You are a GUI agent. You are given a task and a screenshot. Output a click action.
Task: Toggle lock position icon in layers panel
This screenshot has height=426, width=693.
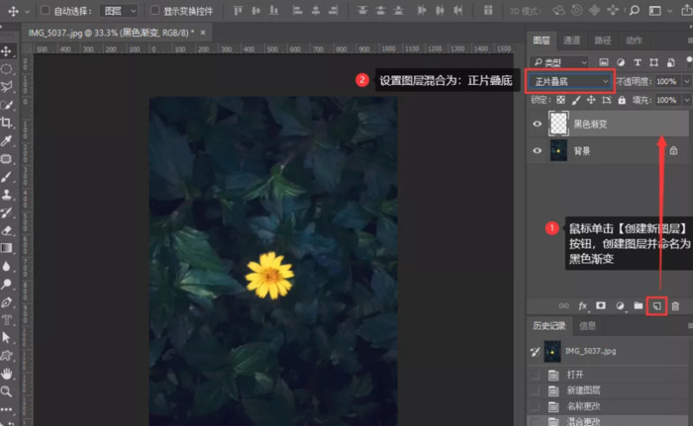point(591,100)
